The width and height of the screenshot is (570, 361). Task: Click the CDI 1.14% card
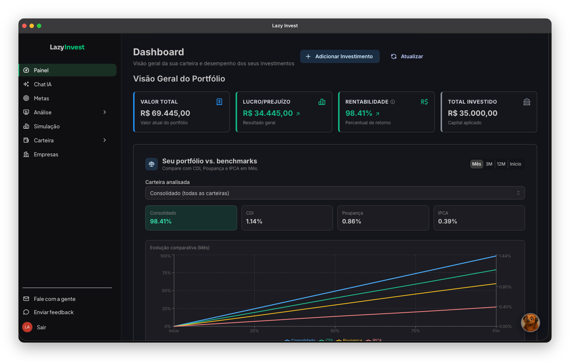click(x=287, y=218)
